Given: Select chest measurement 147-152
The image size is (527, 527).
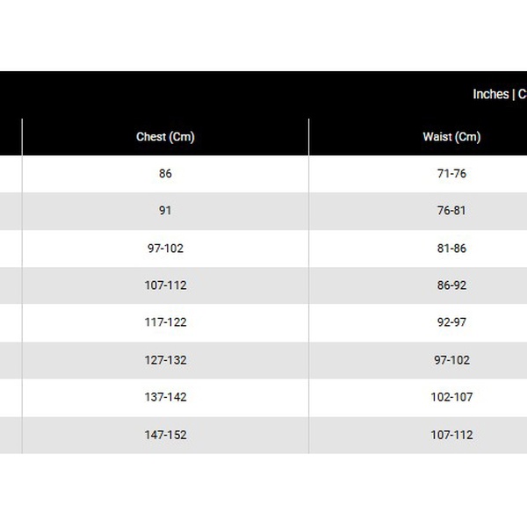Looking at the screenshot, I should [x=165, y=435].
